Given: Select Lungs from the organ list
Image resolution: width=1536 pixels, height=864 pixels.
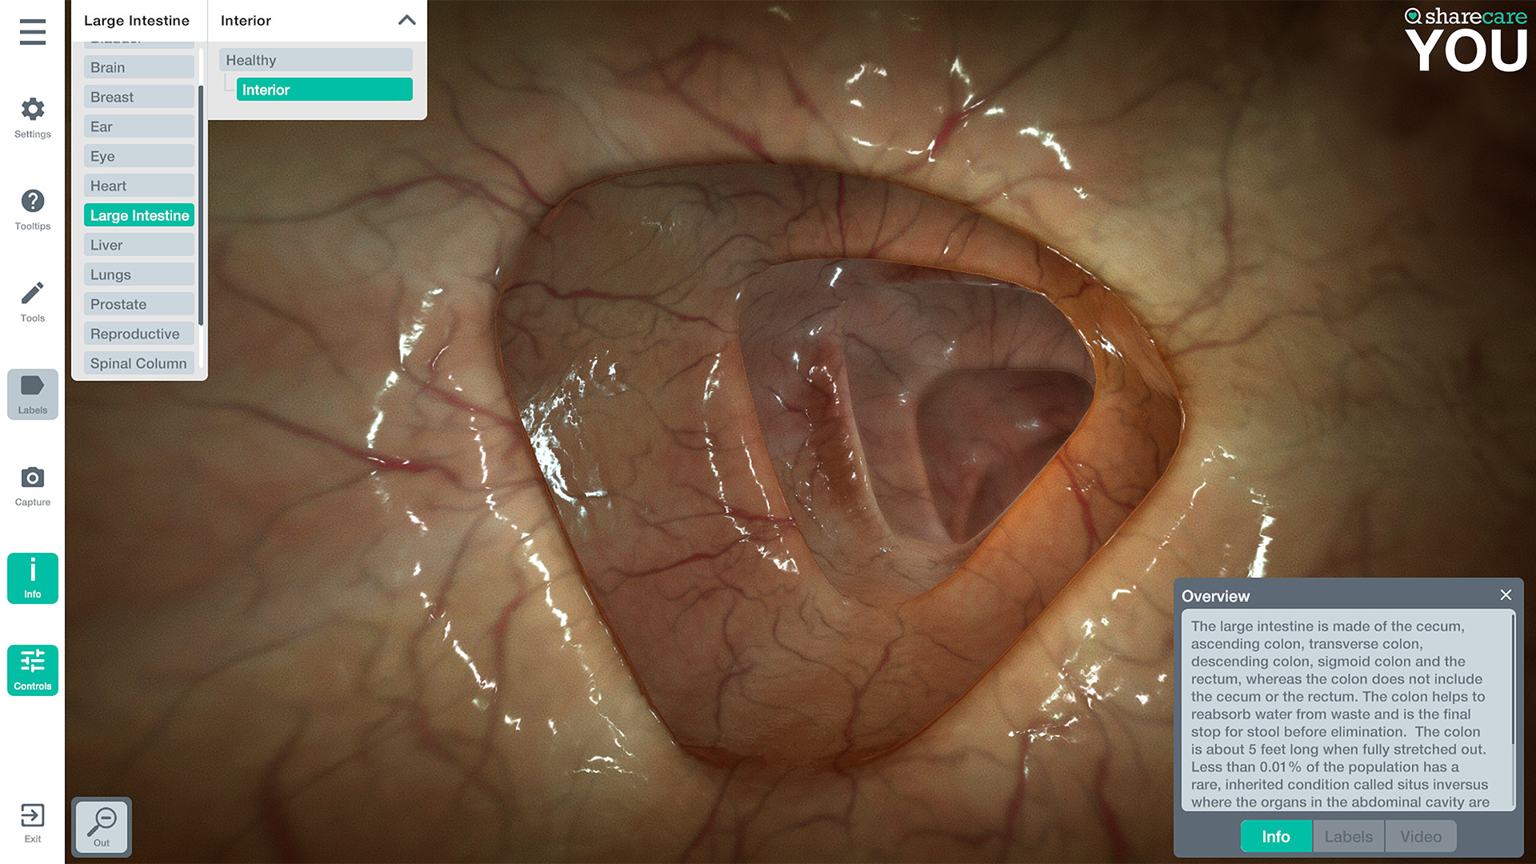Looking at the screenshot, I should click(x=138, y=274).
